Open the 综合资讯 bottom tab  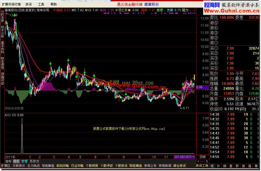[180, 166]
